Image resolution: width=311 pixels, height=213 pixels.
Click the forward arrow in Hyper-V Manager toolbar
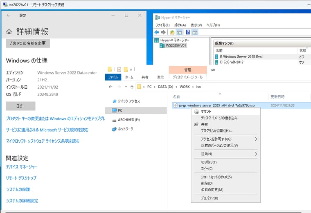tap(163, 32)
